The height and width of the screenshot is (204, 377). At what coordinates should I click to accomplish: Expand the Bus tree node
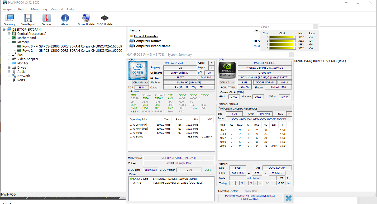tap(9, 55)
